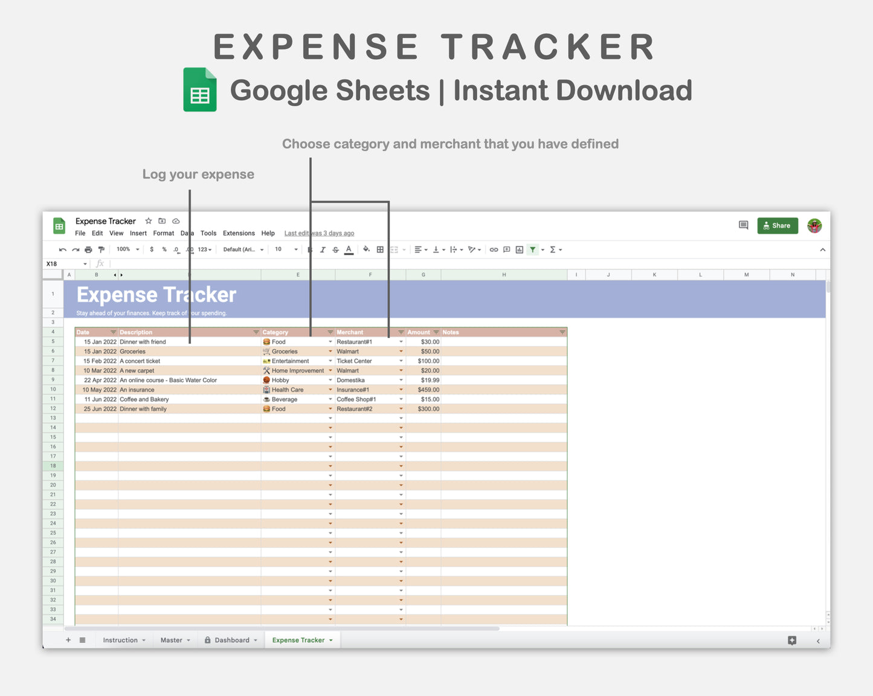Toggle the filter button in toolbar

532,250
